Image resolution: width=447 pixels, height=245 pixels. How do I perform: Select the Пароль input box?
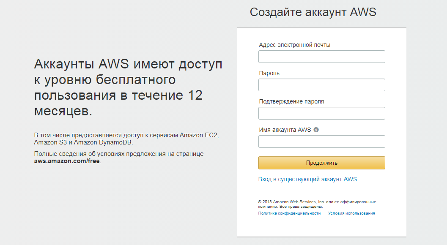321,85
